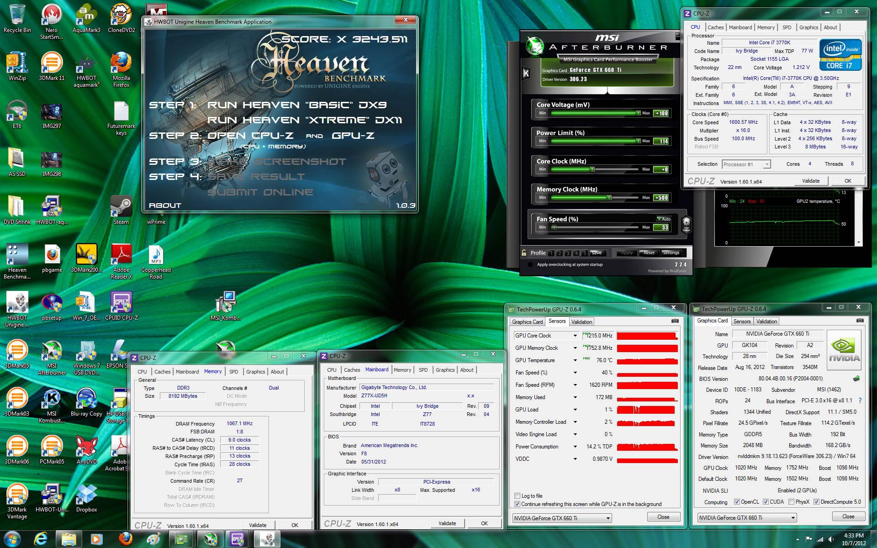877x548 pixels.
Task: Open GPU Memory Clock sensor dropdown
Action: [x=575, y=348]
